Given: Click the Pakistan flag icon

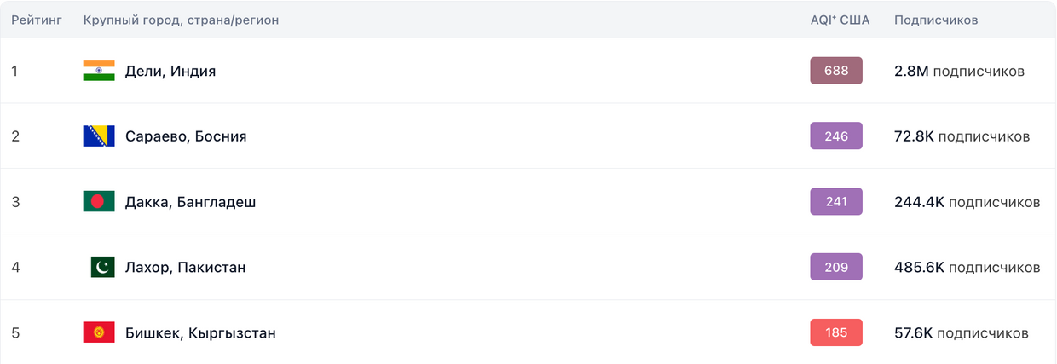Looking at the screenshot, I should coord(102,268).
